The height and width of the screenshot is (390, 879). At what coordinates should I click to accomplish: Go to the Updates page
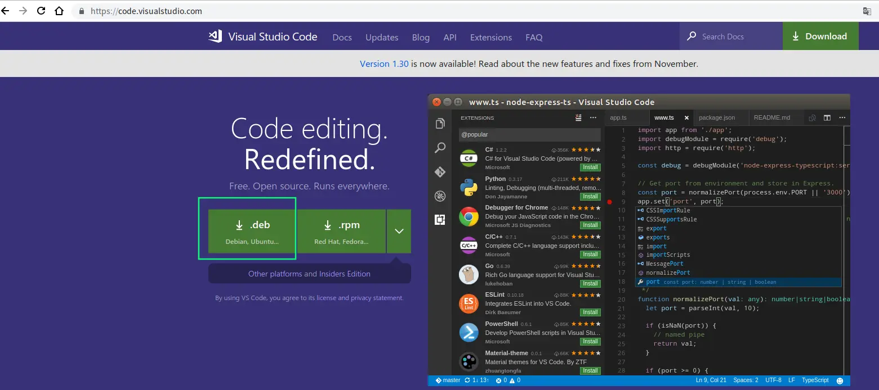(382, 37)
